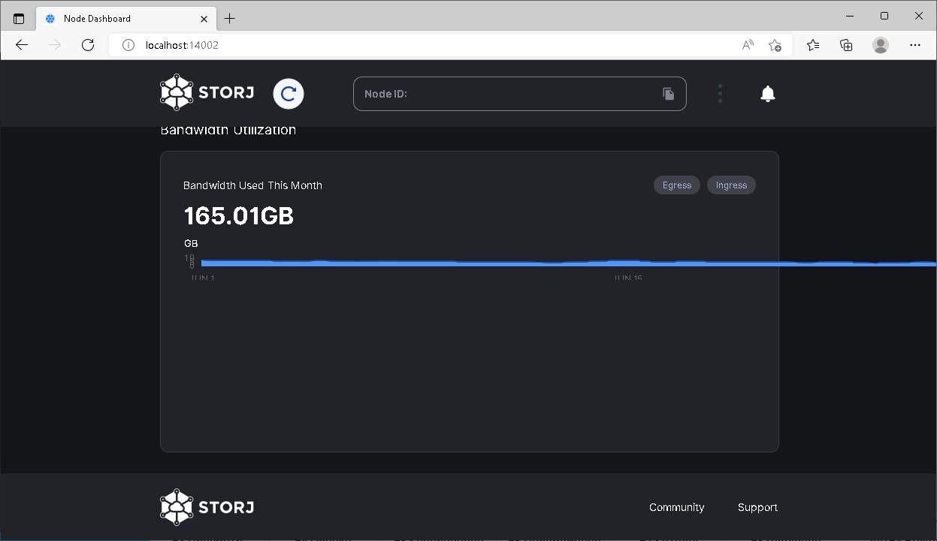The image size is (937, 541).
Task: View site information icon
Action: point(128,45)
